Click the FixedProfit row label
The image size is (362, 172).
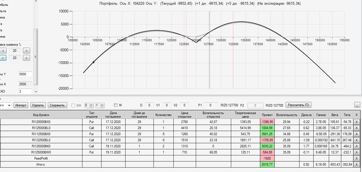pos(41,158)
